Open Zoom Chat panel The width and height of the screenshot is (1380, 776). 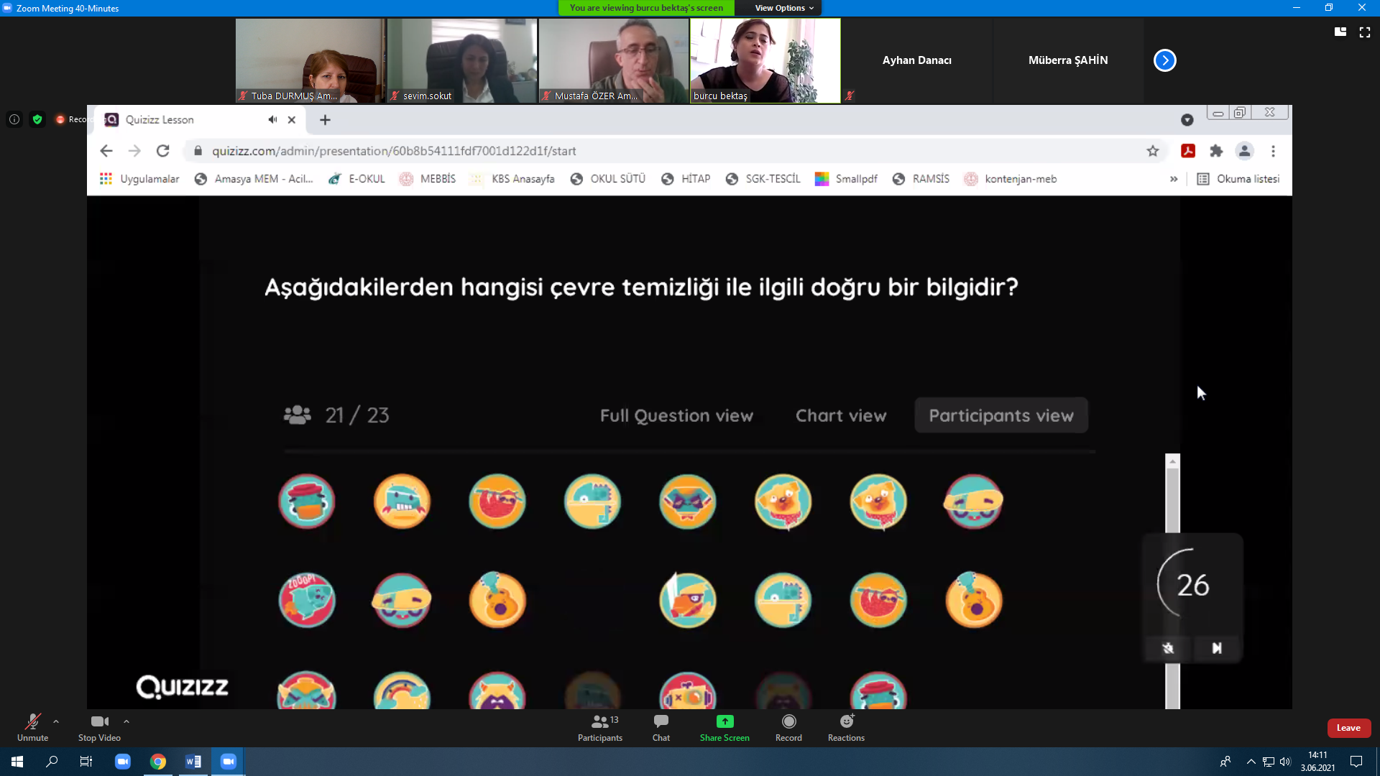661,728
